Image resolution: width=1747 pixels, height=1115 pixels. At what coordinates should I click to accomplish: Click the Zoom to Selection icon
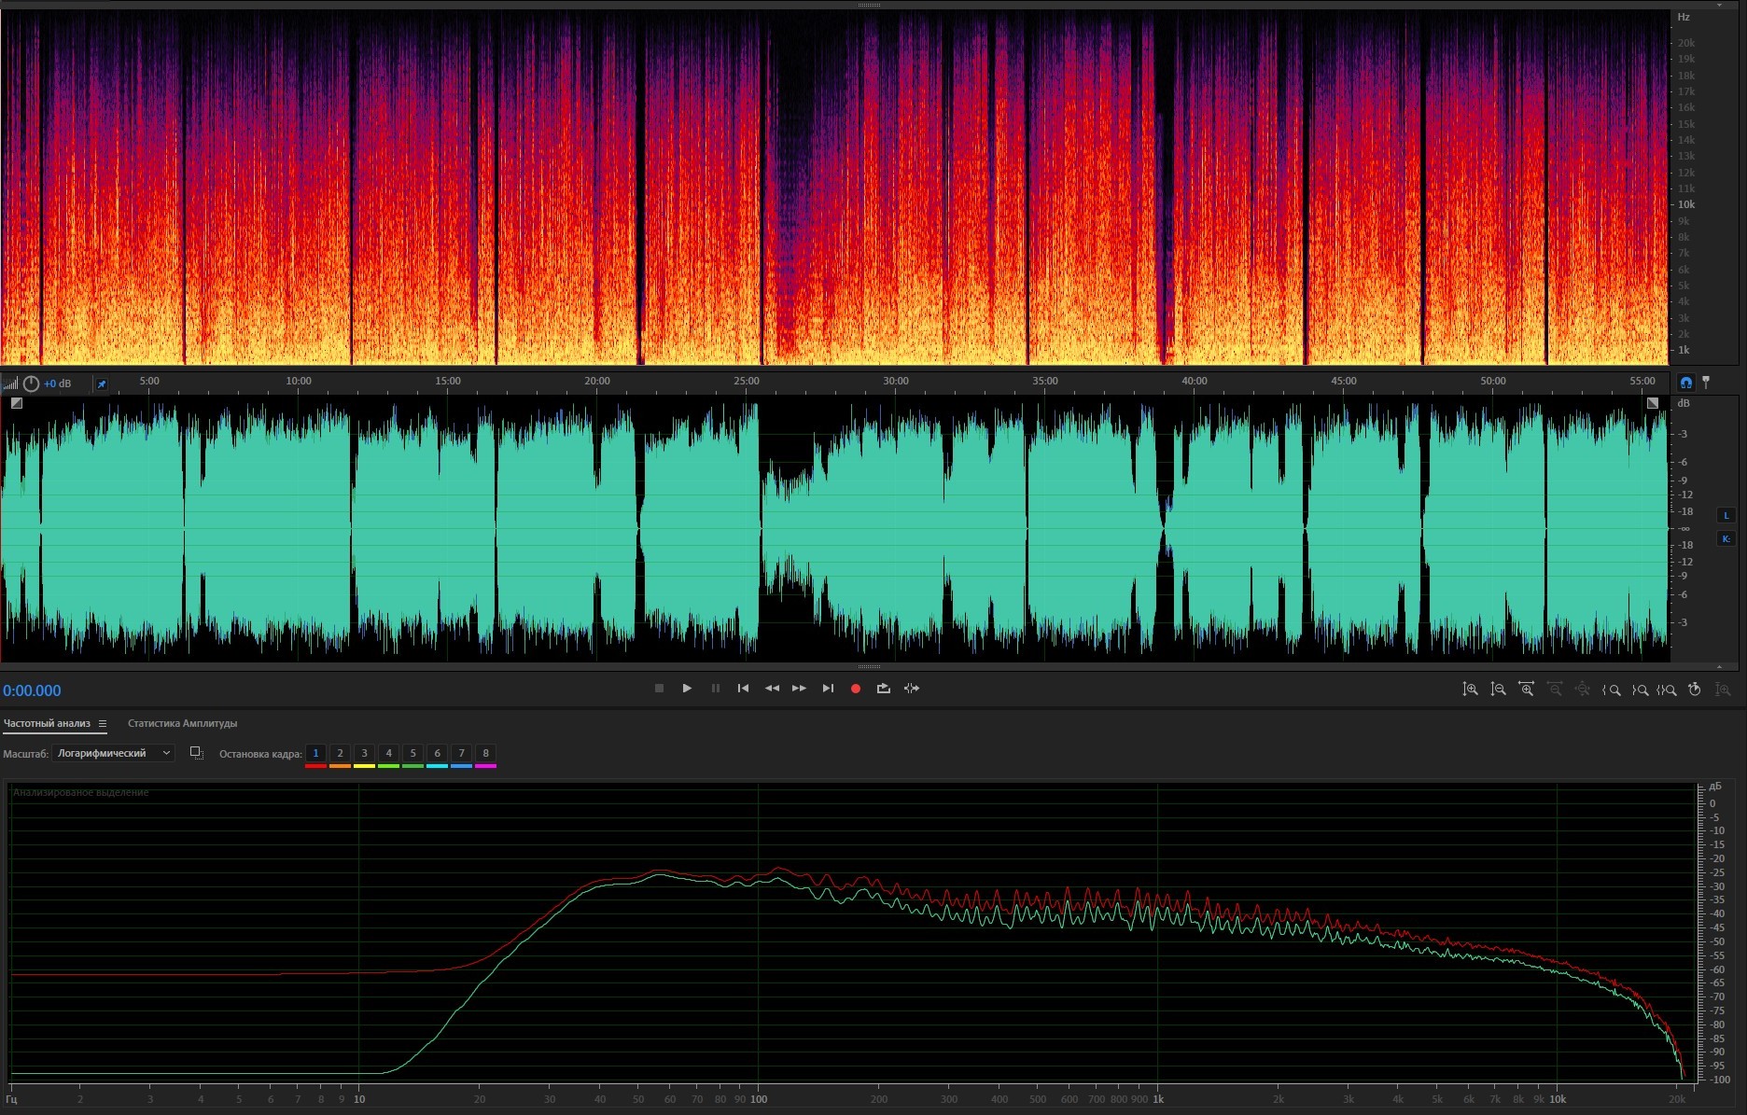[x=1667, y=690]
